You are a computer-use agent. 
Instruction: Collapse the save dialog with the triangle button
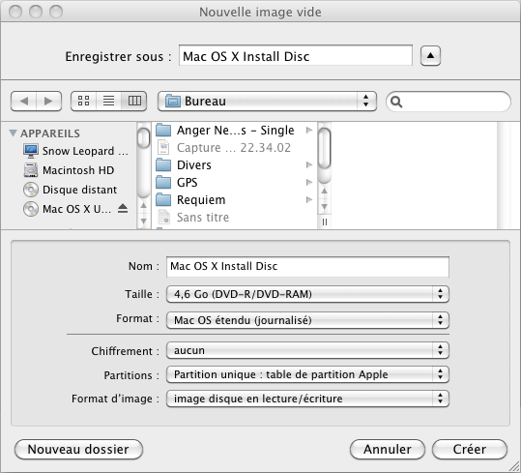point(430,56)
